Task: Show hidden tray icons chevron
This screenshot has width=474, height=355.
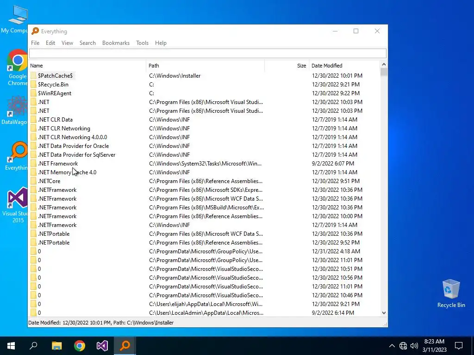Action: [x=392, y=346]
